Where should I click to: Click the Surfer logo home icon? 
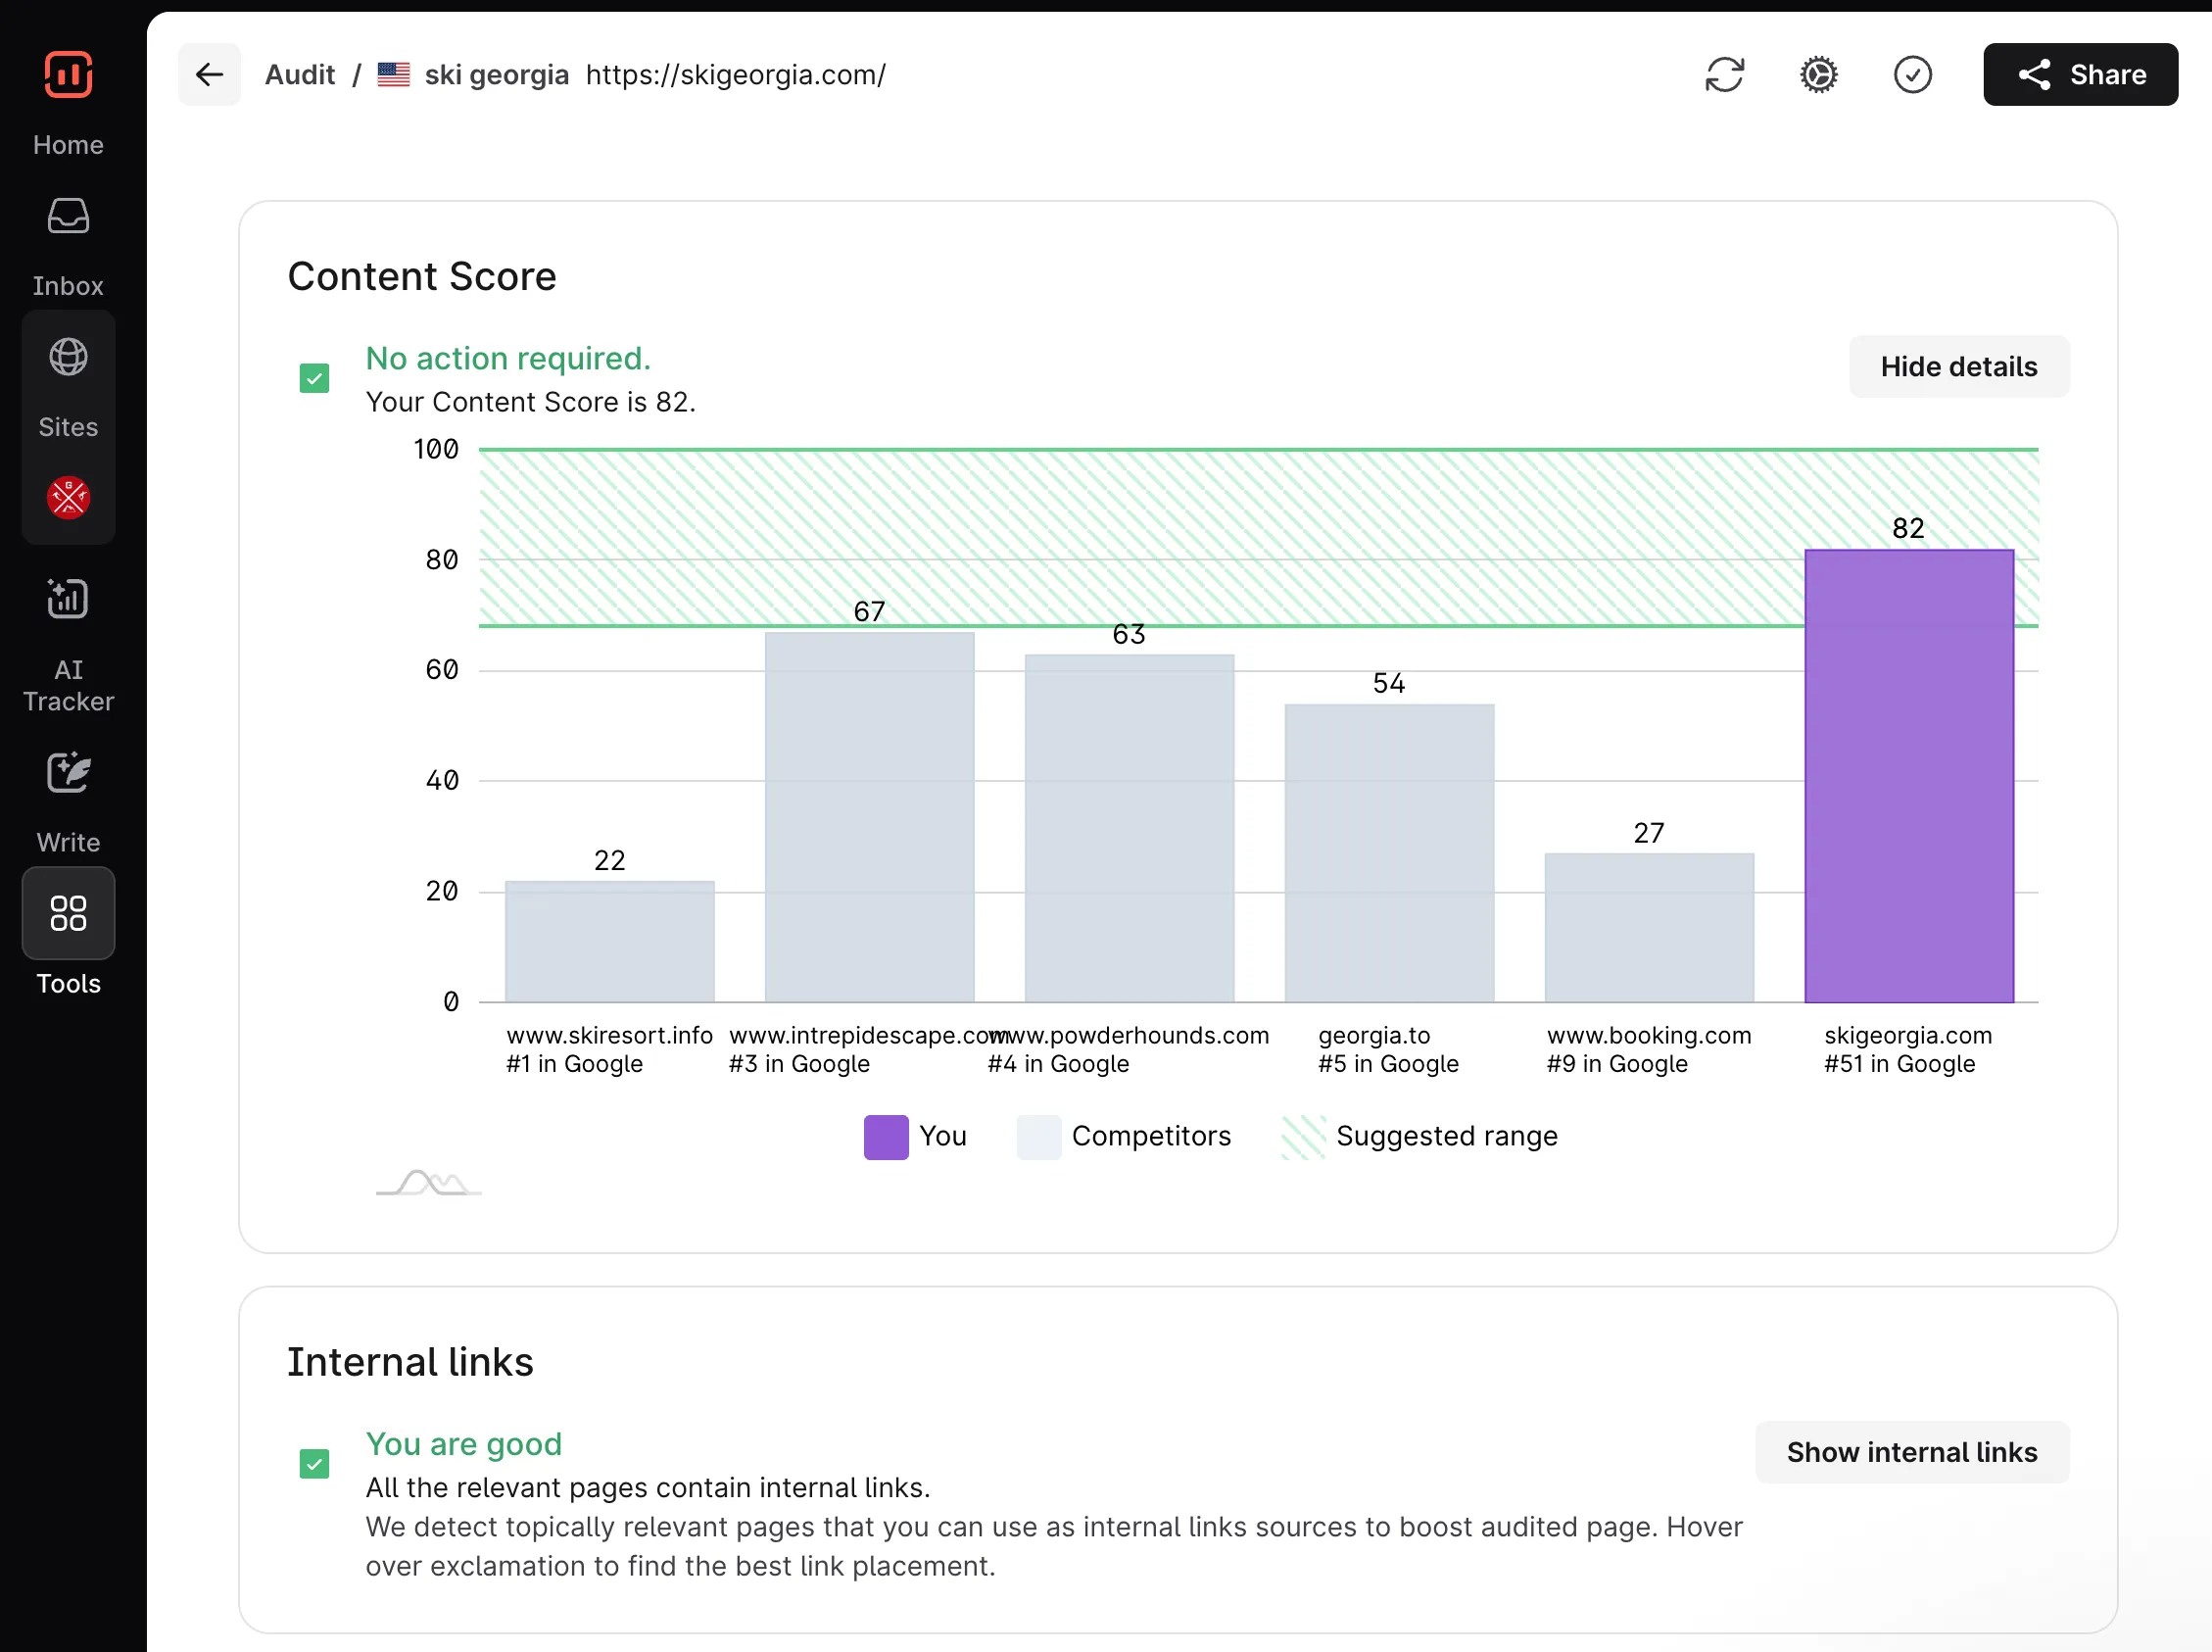pos(68,75)
